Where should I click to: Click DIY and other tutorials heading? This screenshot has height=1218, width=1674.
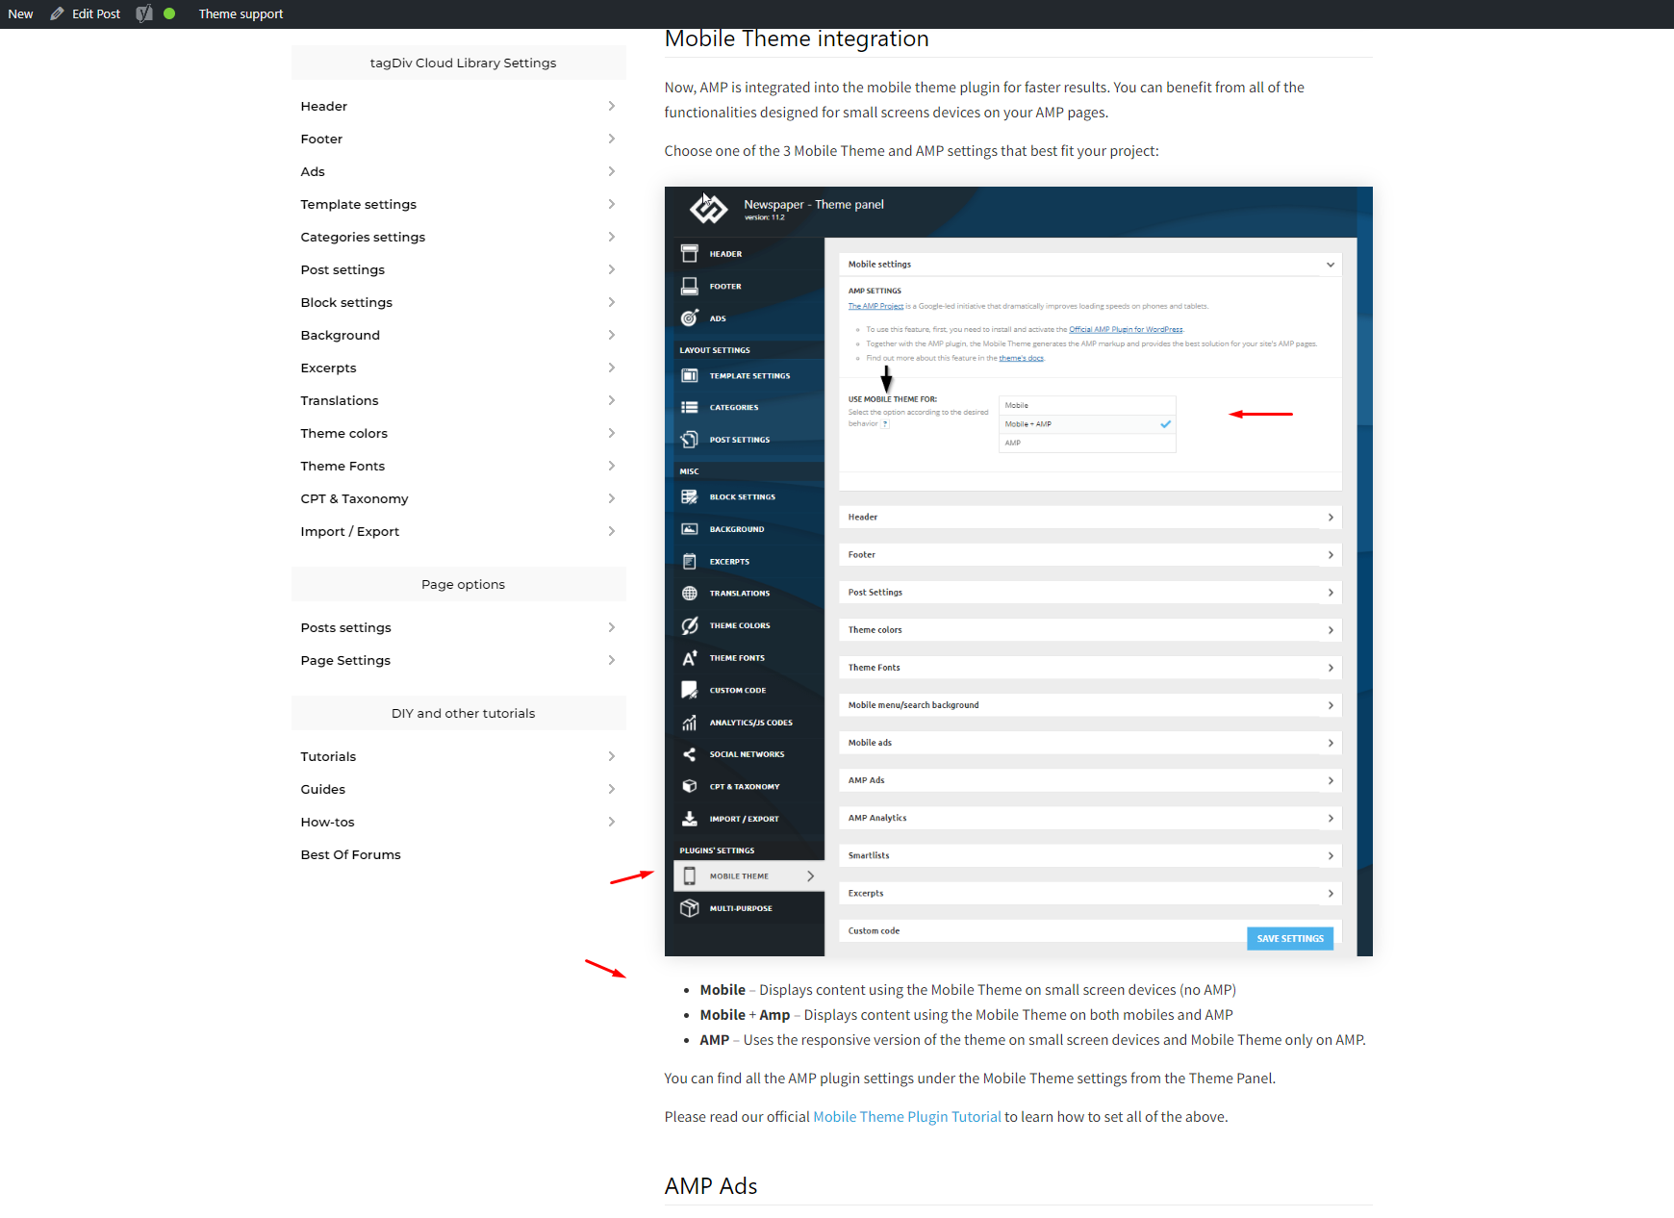coord(463,713)
